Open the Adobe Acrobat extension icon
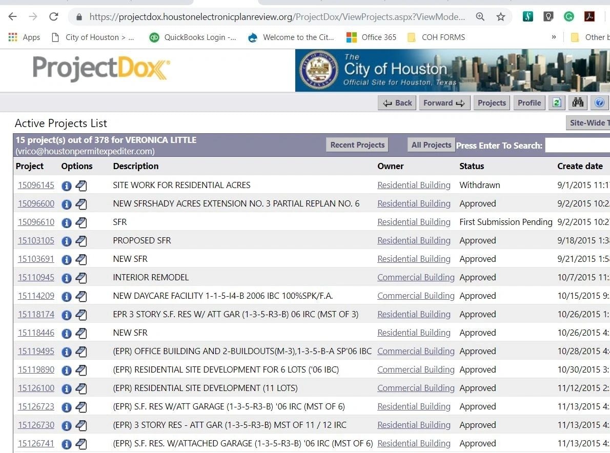 (x=589, y=17)
